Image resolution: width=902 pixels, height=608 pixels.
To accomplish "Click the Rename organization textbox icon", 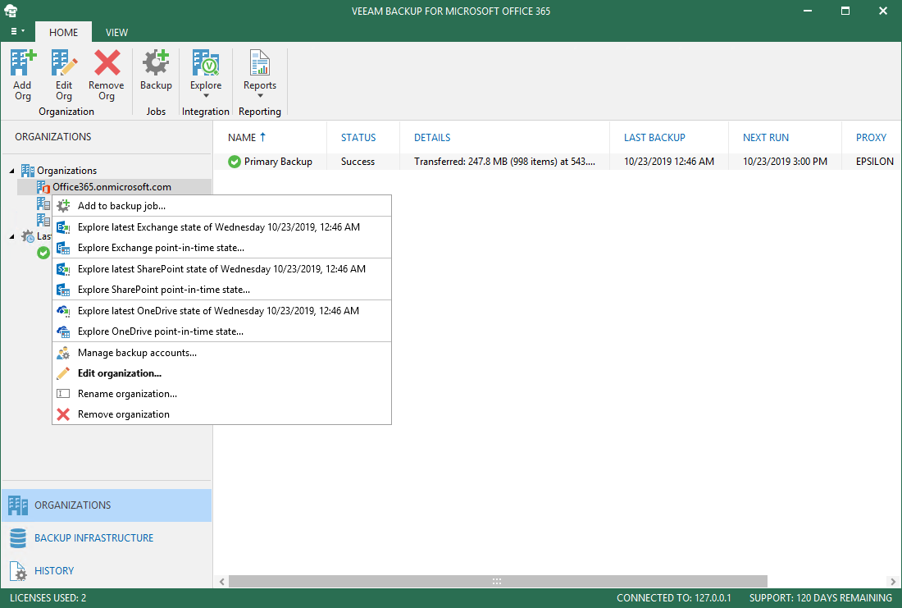I will click(x=63, y=394).
